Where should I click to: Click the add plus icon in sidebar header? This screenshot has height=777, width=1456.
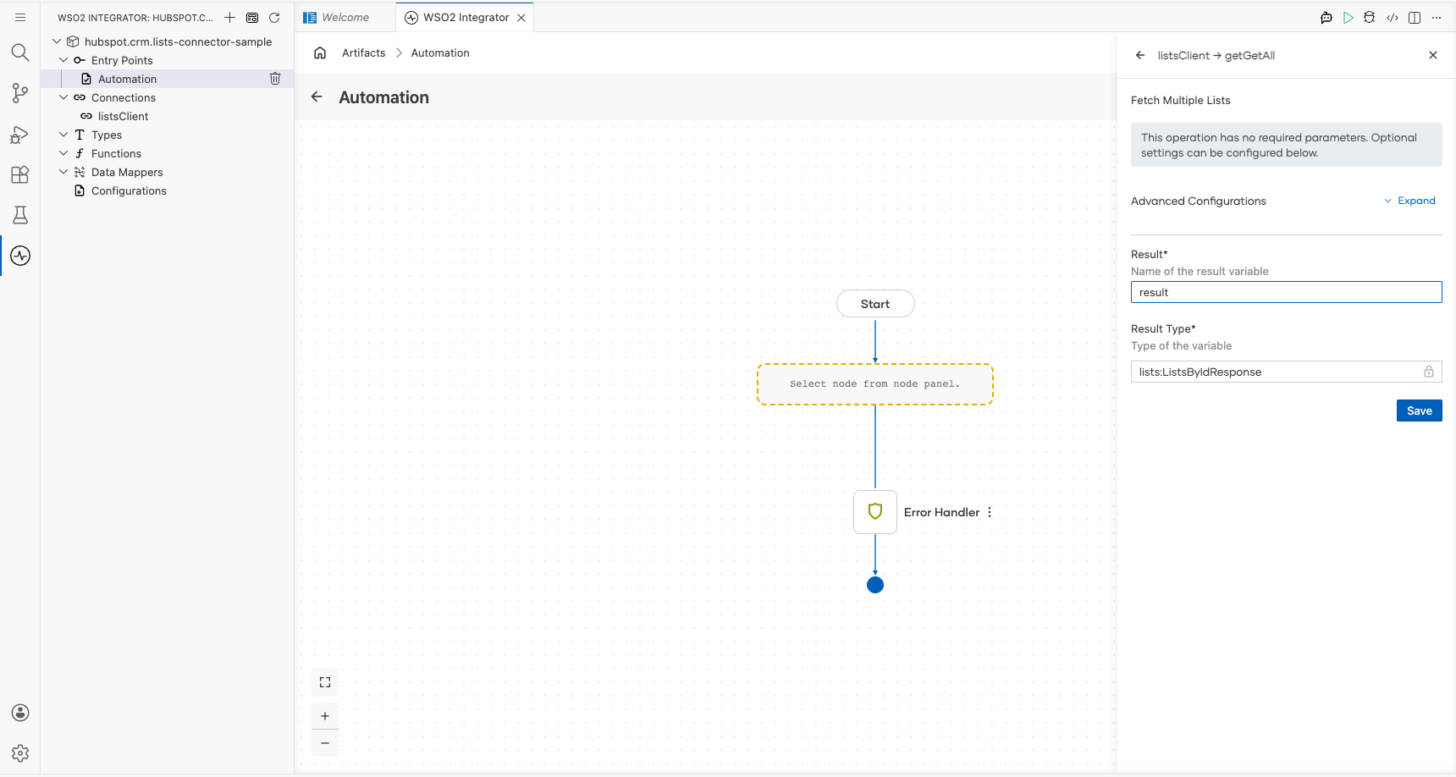coord(229,17)
